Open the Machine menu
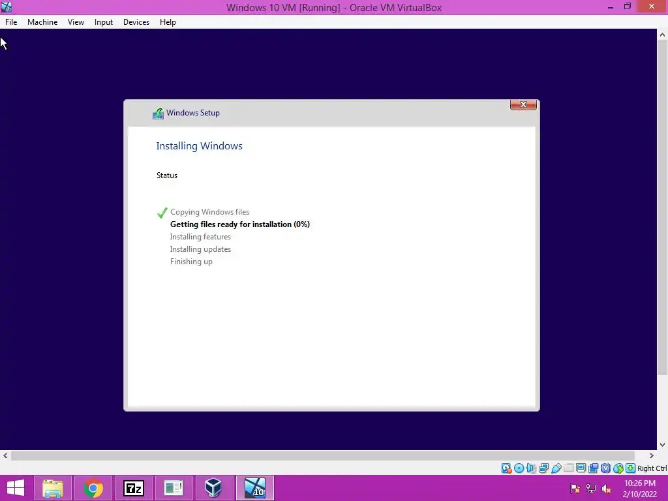Image resolution: width=668 pixels, height=501 pixels. click(x=42, y=22)
